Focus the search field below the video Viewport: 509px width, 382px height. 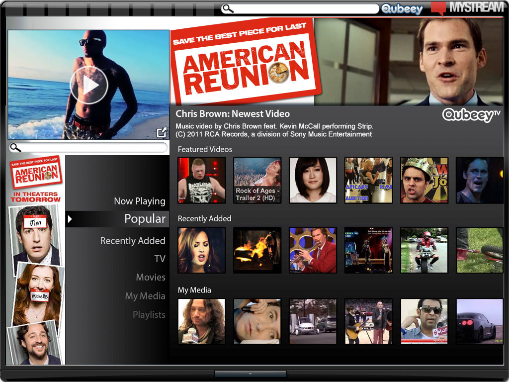[x=88, y=148]
